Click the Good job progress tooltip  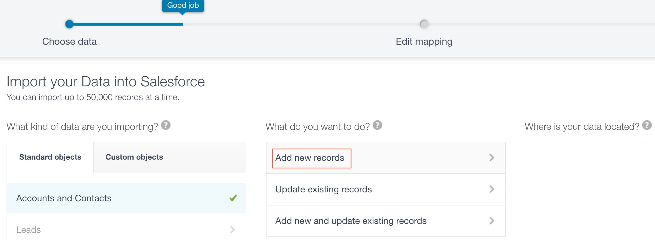pos(183,6)
